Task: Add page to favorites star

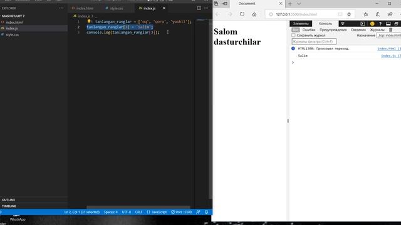Action: click(x=349, y=14)
